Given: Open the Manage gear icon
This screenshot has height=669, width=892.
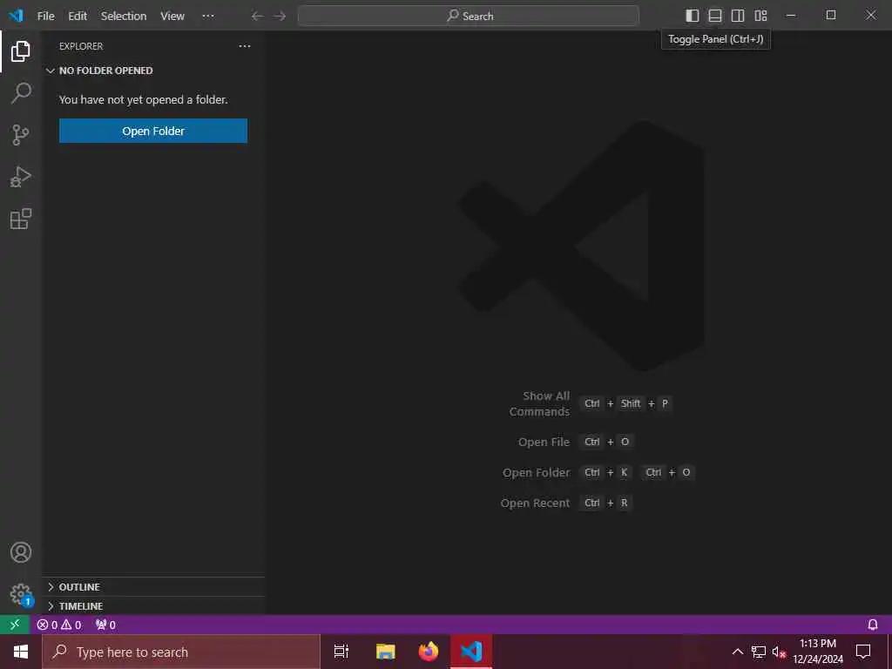Looking at the screenshot, I should (21, 594).
